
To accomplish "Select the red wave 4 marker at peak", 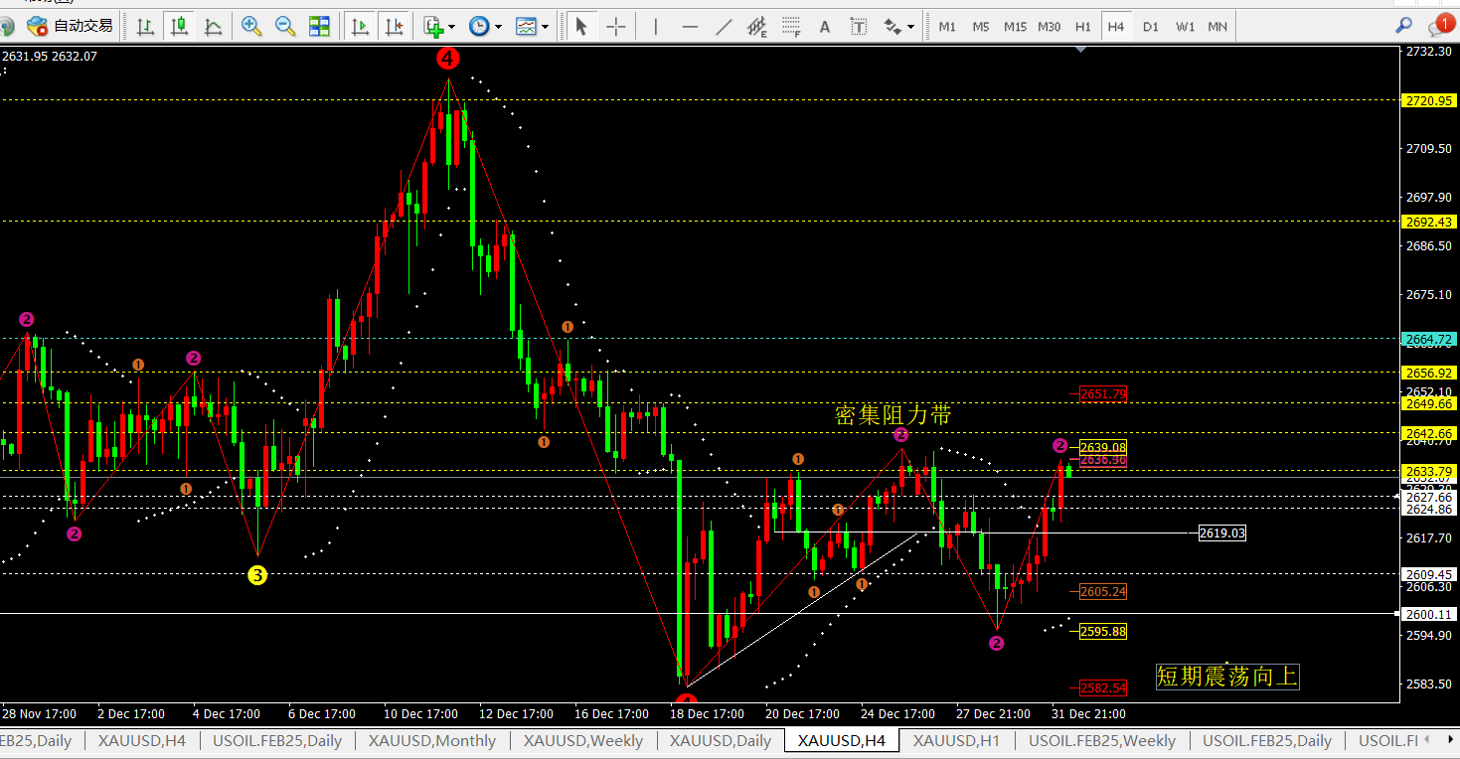I will (448, 58).
